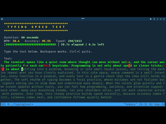166x124 pixels.
Task: Click the Ctrl+C quits instruction
Action: [81, 52]
